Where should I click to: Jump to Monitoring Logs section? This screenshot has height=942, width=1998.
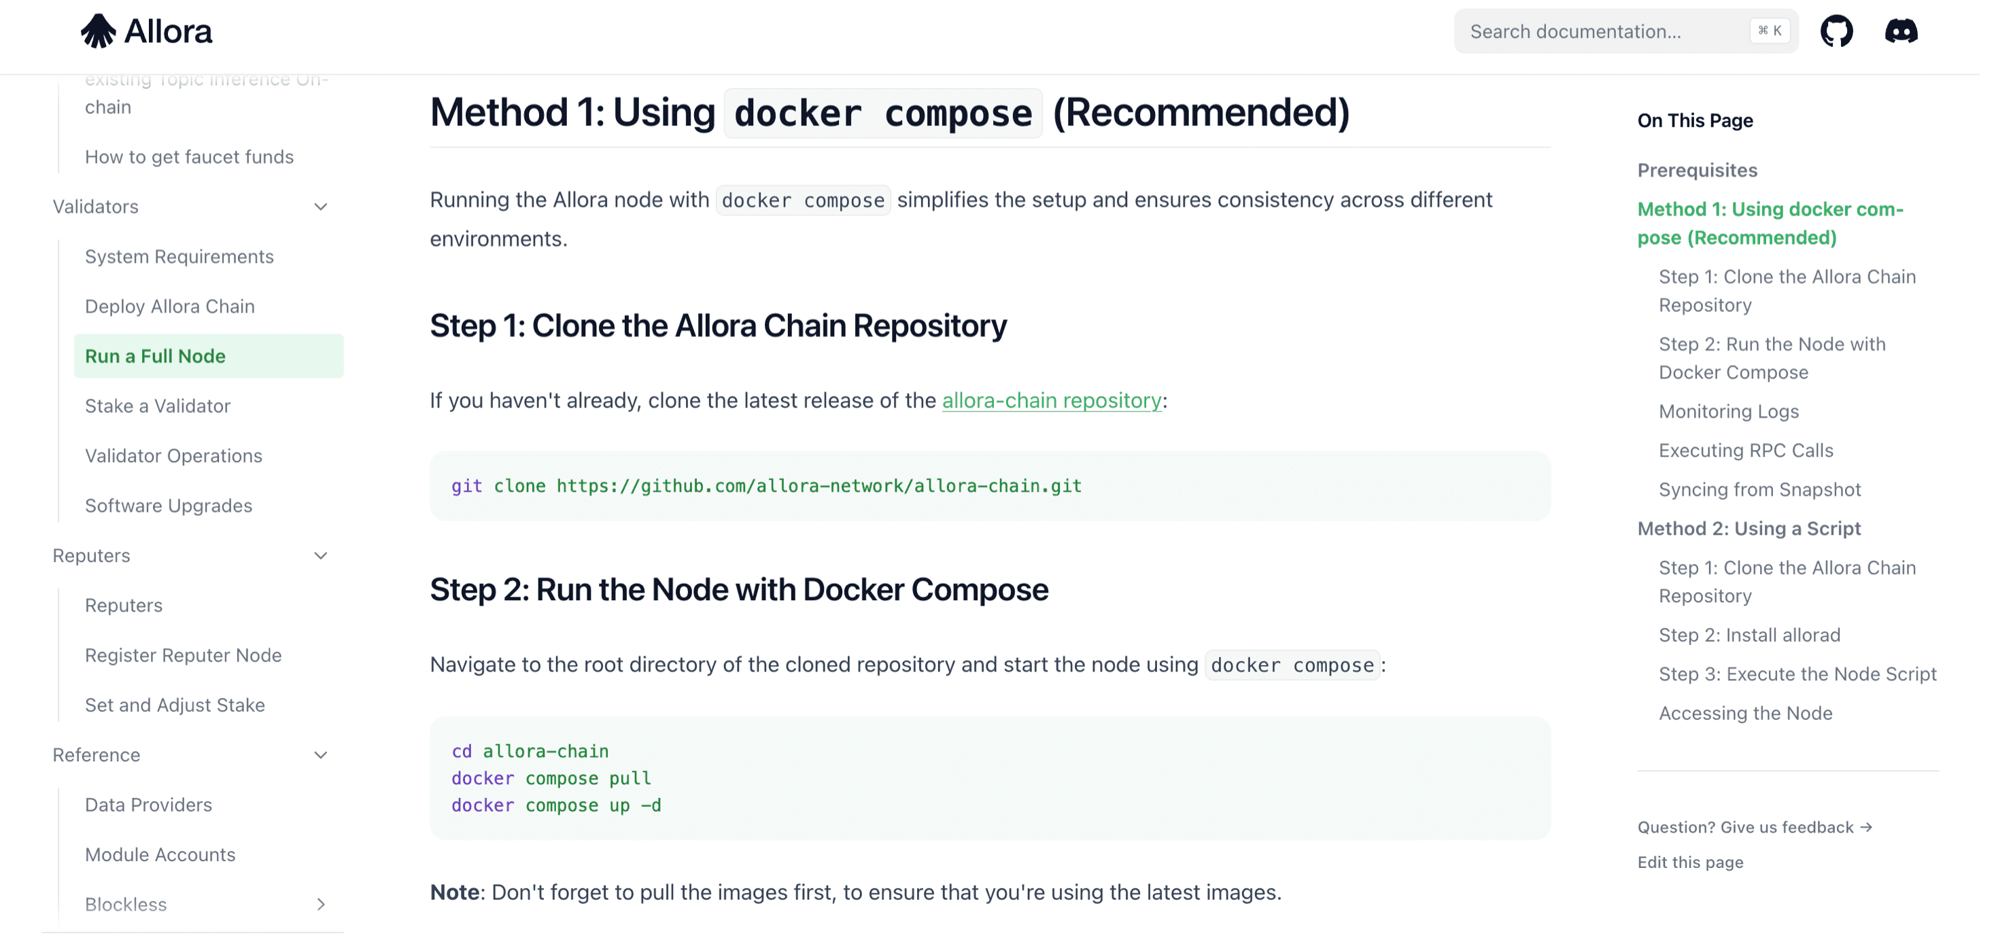[1728, 412]
